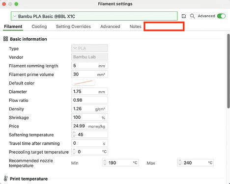Open the Type PLA dropdown
230x184 pixels.
tap(89, 48)
